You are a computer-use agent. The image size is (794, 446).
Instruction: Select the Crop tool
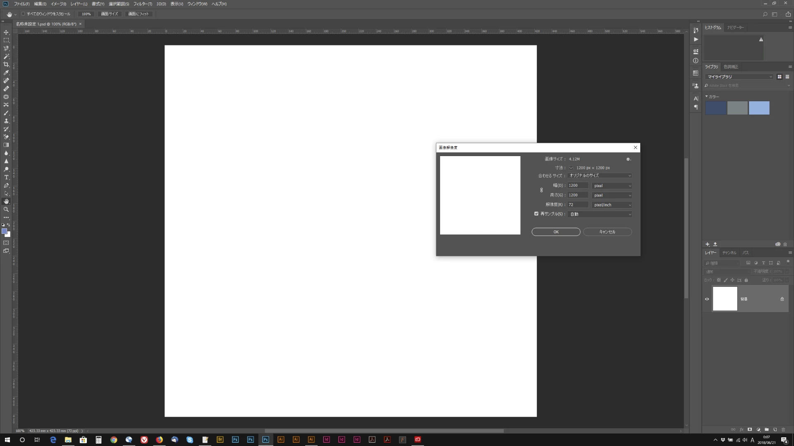click(6, 64)
